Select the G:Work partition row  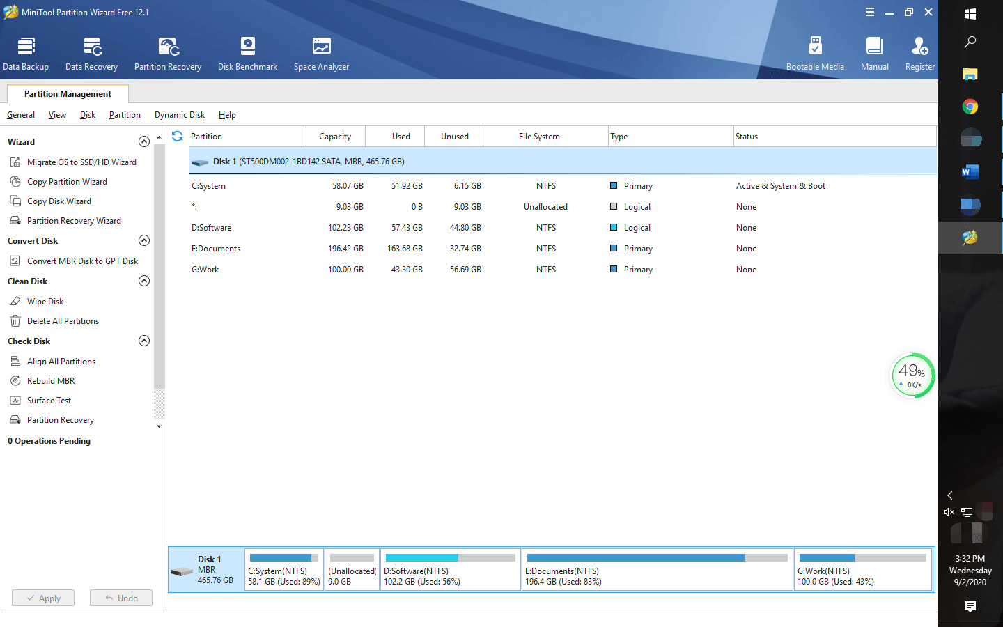click(x=563, y=270)
